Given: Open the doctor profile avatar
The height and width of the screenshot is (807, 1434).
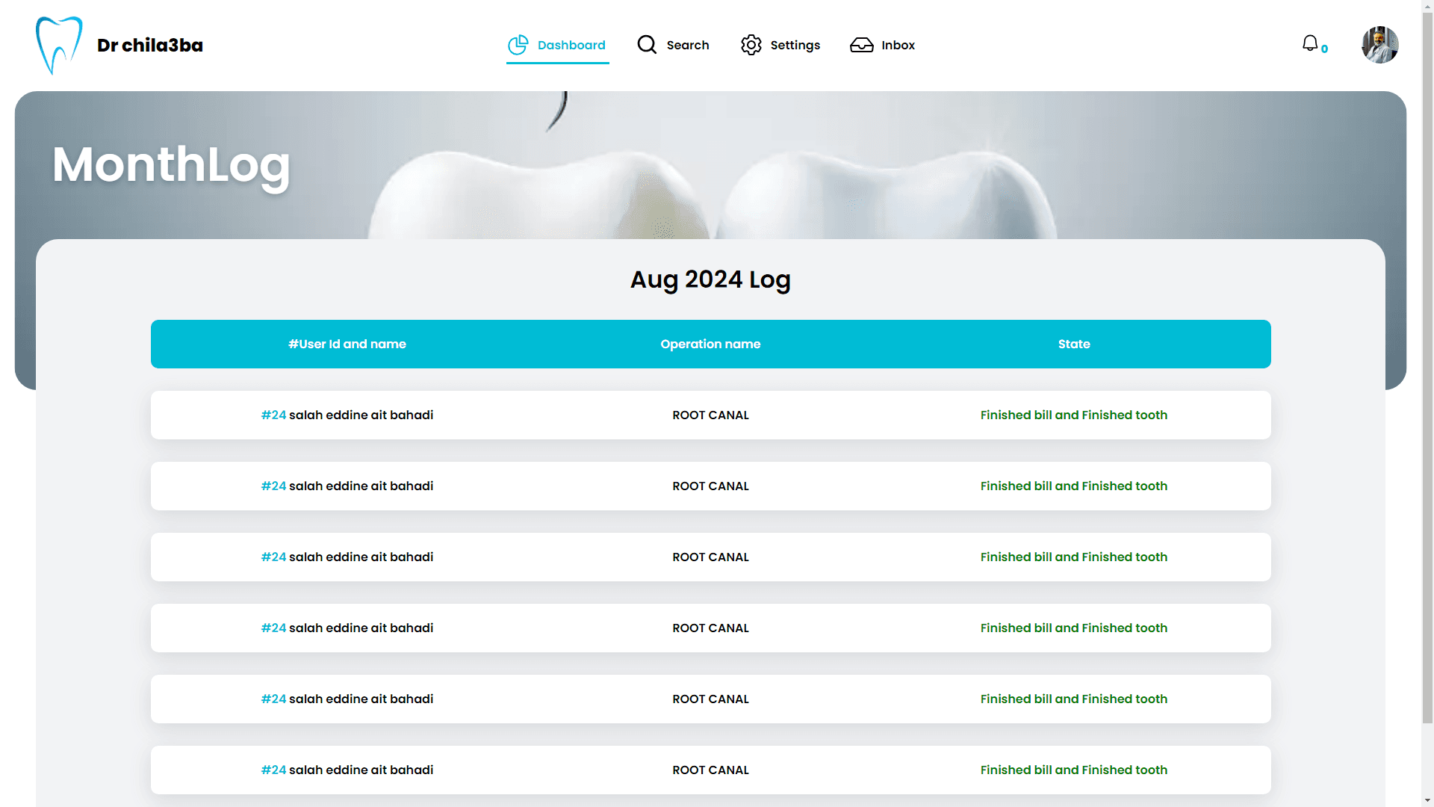Looking at the screenshot, I should [x=1379, y=45].
